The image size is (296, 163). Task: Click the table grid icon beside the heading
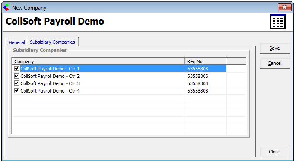(278, 22)
